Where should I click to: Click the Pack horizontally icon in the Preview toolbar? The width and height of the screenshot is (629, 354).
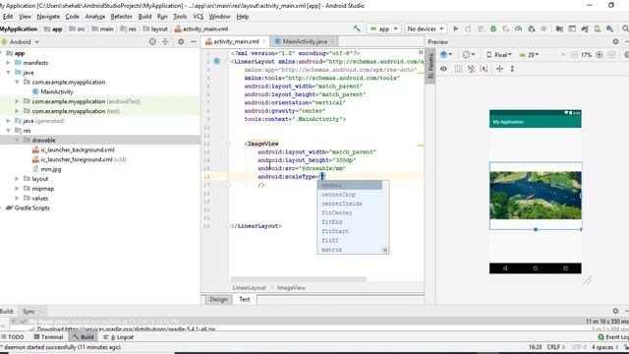[x=499, y=69]
